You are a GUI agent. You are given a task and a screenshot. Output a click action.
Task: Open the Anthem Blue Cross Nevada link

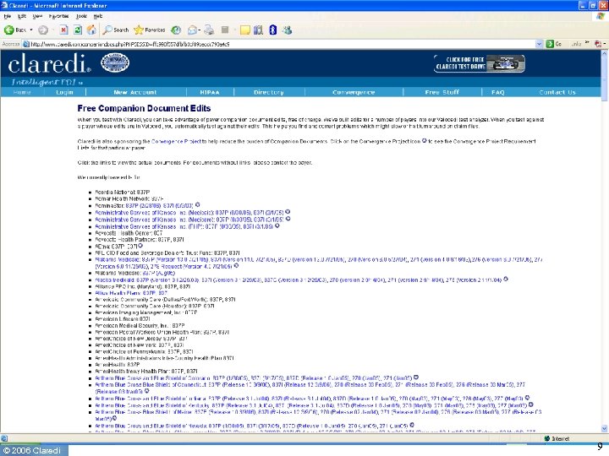pyautogui.click(x=251, y=426)
